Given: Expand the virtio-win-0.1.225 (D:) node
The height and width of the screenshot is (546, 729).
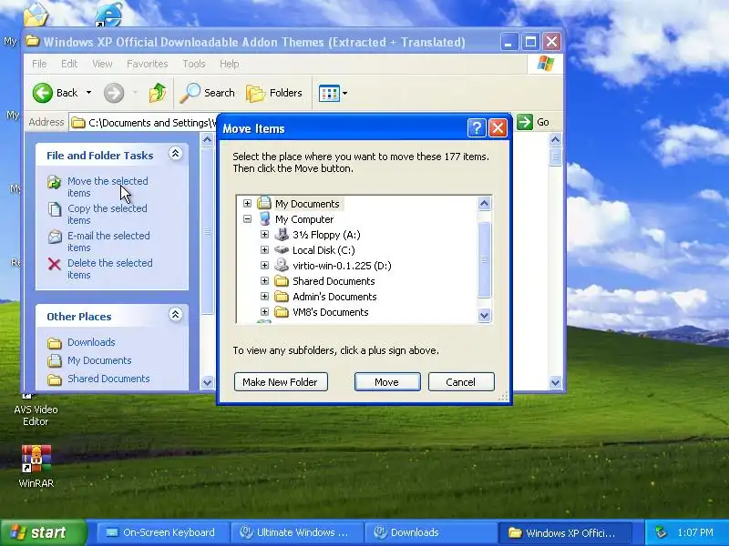Looking at the screenshot, I should [x=264, y=265].
